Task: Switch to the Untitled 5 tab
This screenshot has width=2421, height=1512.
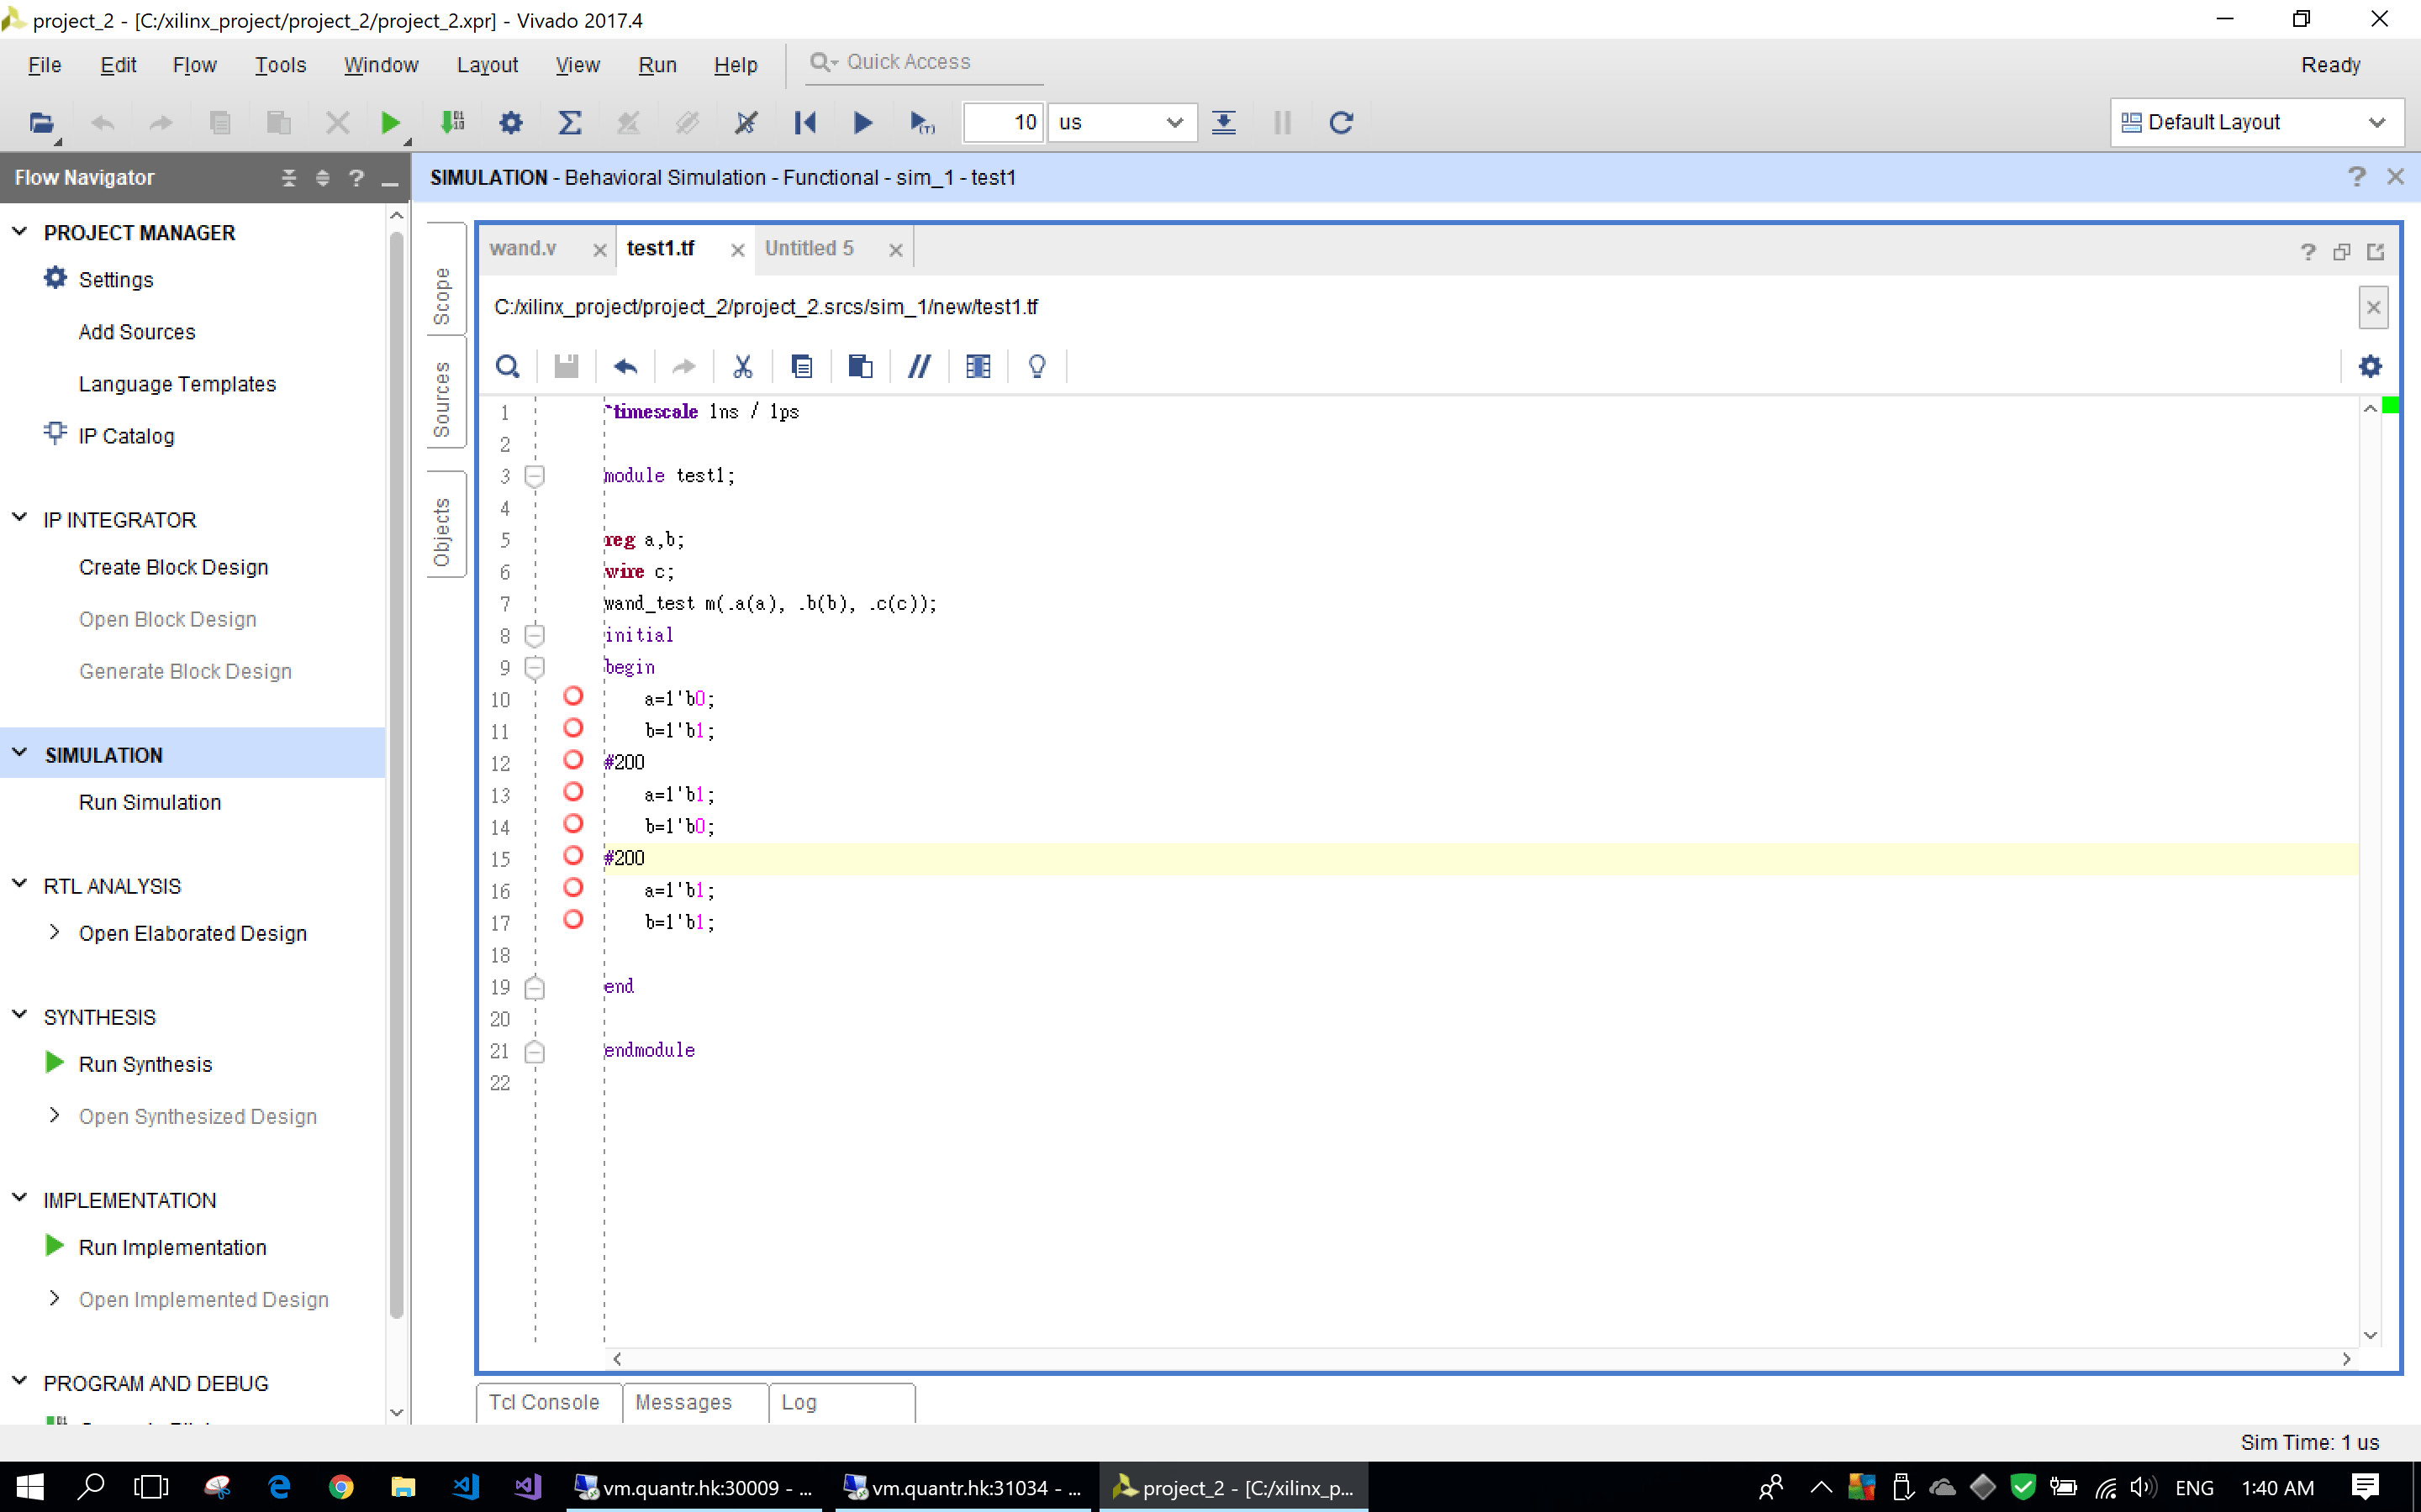Action: (x=810, y=248)
